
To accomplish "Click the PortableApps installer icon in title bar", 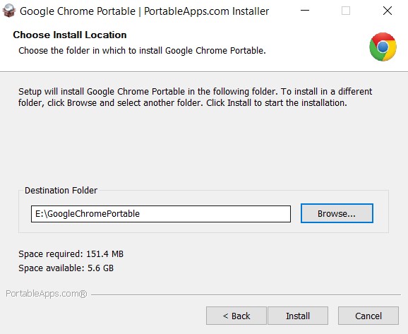I will point(9,11).
